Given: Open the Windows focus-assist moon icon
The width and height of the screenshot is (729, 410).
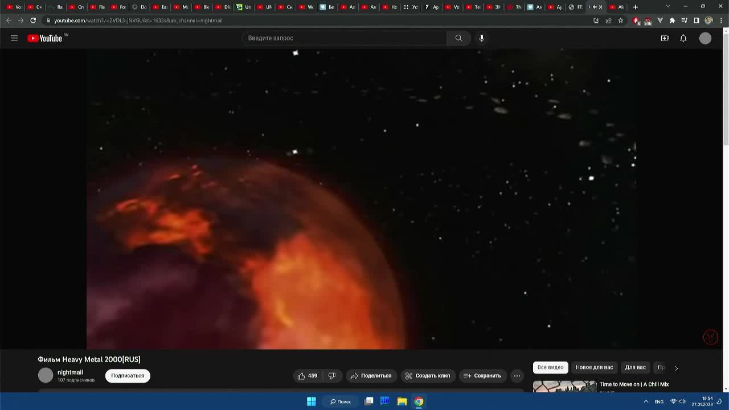Looking at the screenshot, I should (720, 401).
